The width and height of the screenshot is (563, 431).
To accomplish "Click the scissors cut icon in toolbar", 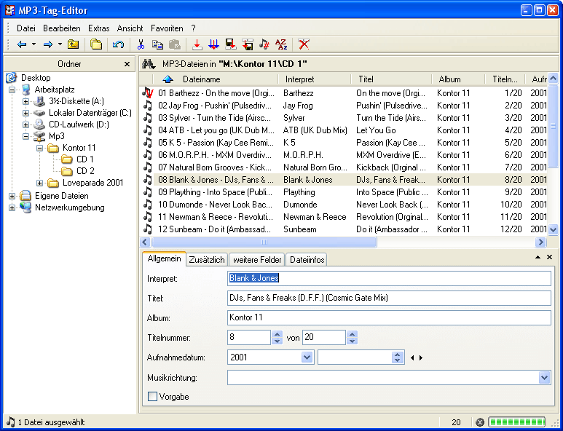I will (141, 44).
